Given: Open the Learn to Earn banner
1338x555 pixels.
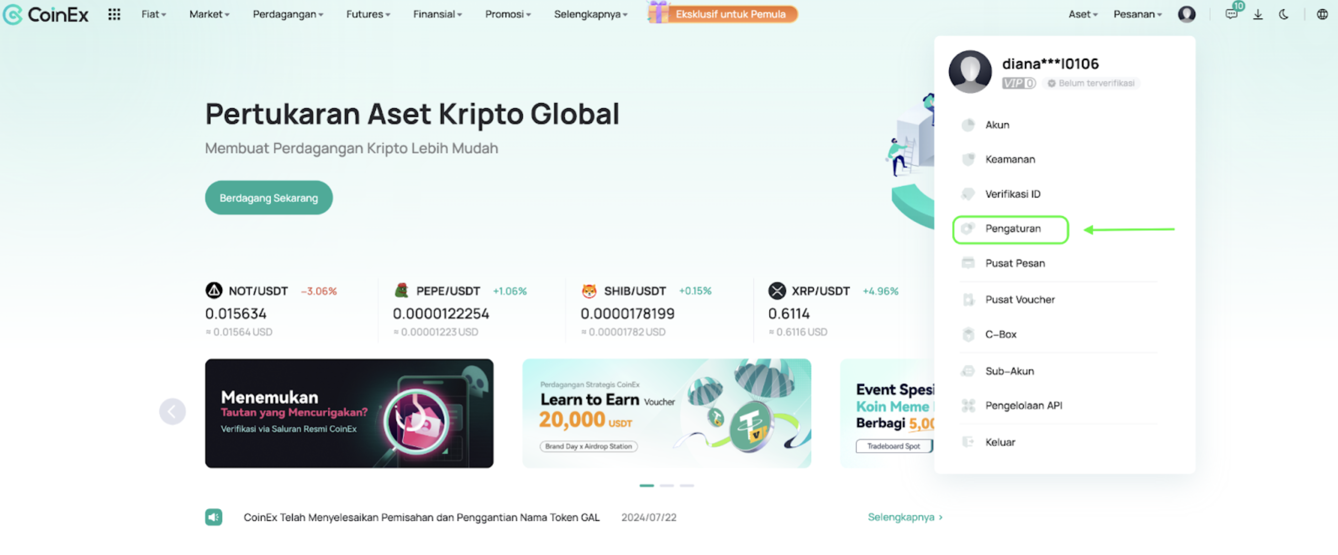Looking at the screenshot, I should (x=667, y=413).
